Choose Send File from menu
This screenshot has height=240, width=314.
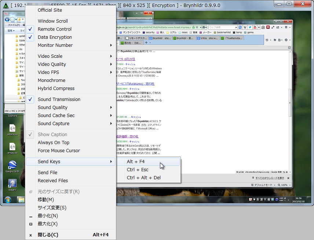coord(70,172)
